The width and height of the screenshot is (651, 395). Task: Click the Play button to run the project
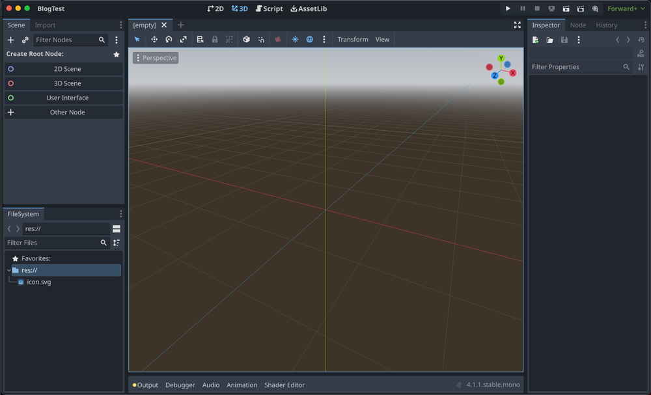click(x=508, y=8)
